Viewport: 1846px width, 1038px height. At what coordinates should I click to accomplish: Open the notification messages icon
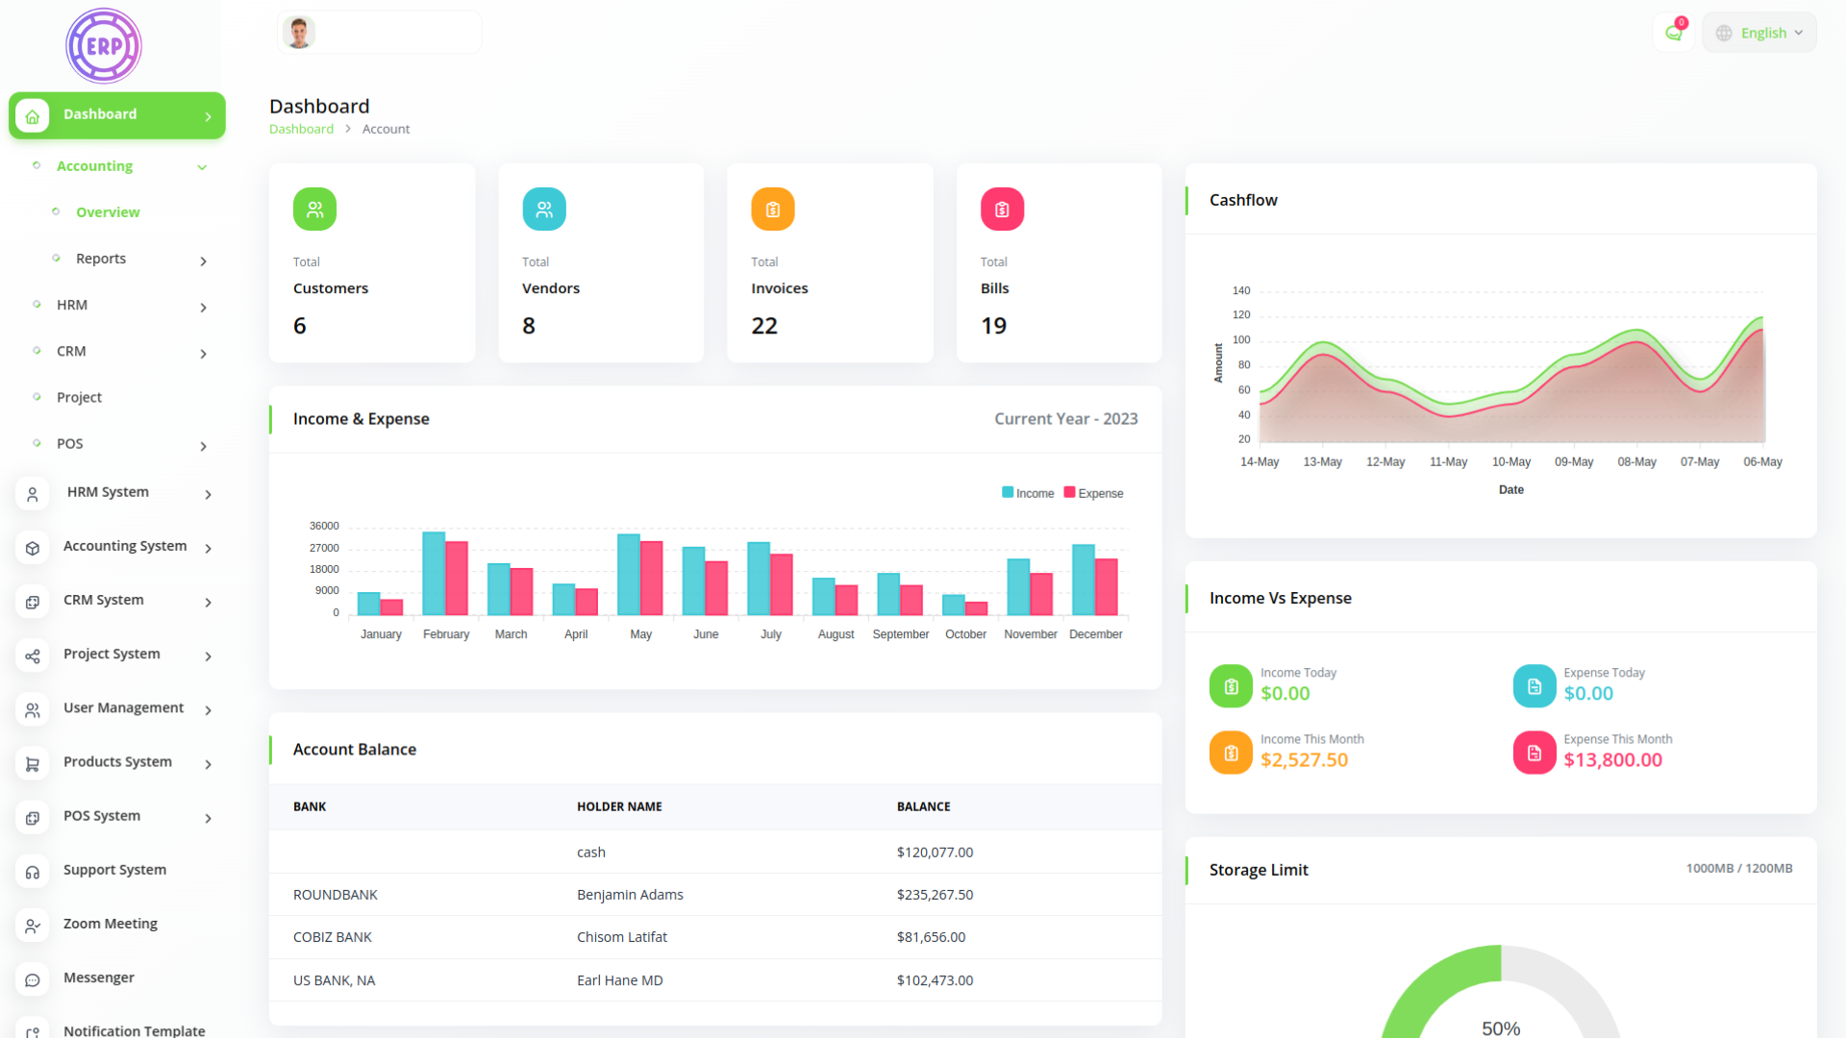[x=1673, y=33]
